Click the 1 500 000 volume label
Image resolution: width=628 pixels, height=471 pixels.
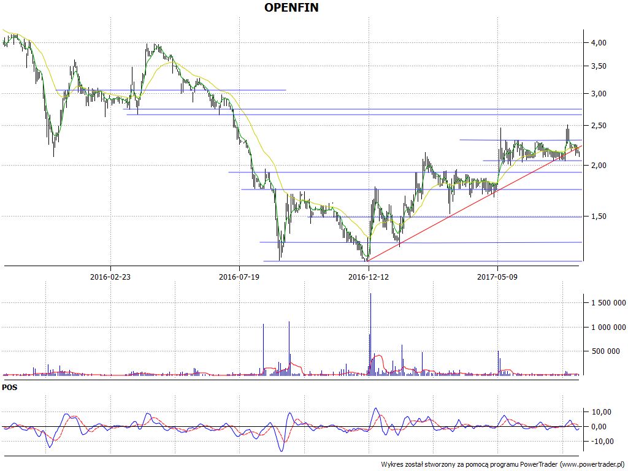[608, 303]
